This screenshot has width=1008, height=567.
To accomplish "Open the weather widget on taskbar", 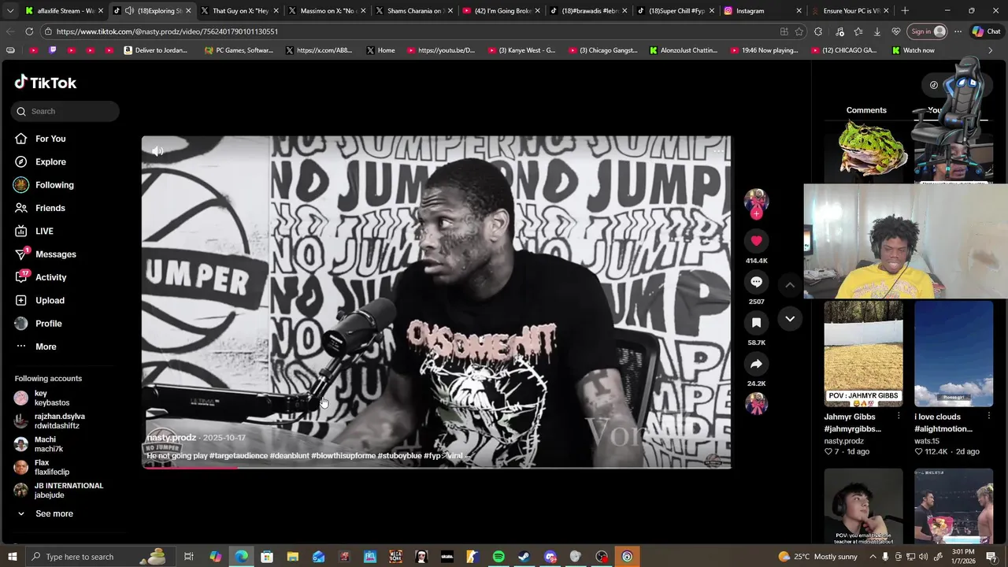I will point(817,557).
